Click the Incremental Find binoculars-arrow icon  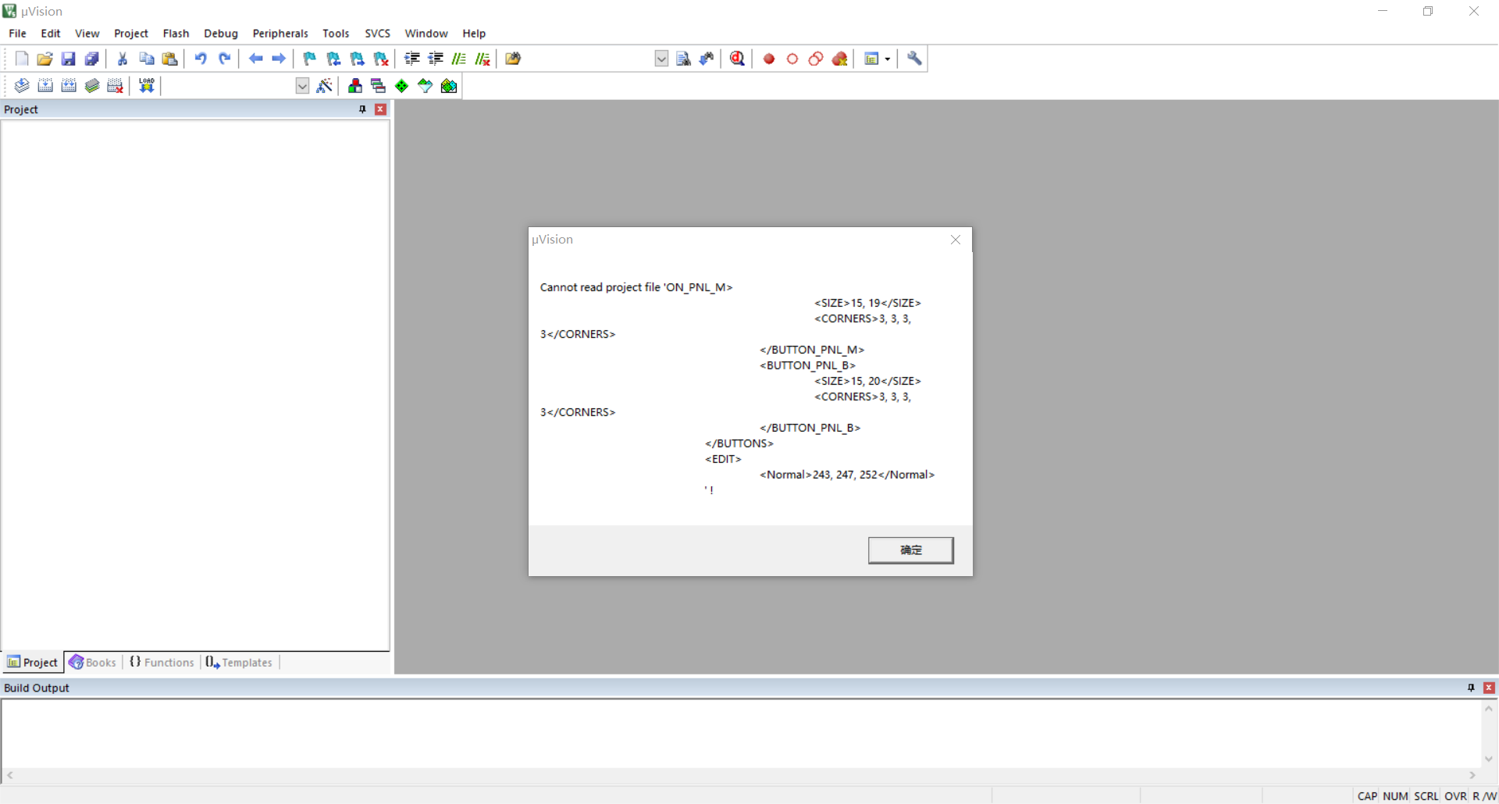(707, 59)
